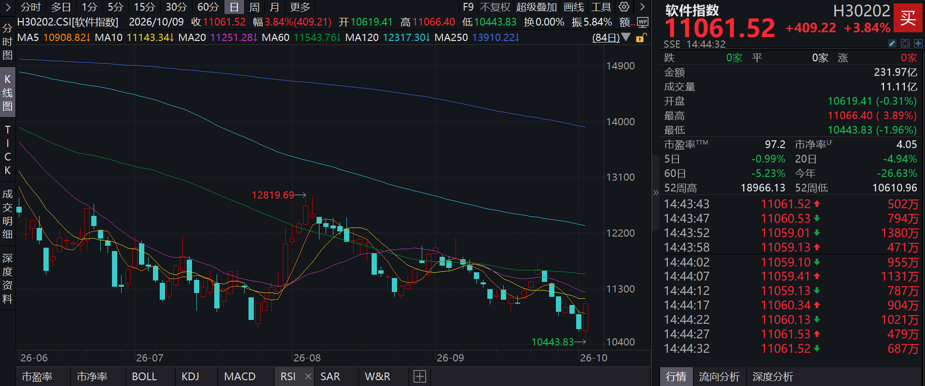925x386 pixels.
Task: Select the 多日 multi-day period
Action: [61, 7]
